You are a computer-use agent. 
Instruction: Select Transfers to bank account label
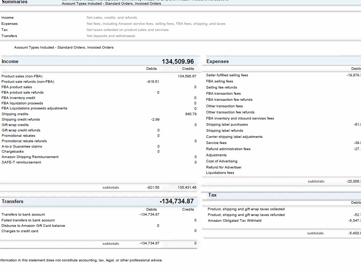click(23, 215)
